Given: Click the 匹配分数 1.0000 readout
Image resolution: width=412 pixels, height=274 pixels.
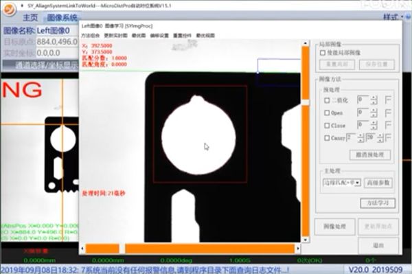Looking at the screenshot, I should point(104,58).
